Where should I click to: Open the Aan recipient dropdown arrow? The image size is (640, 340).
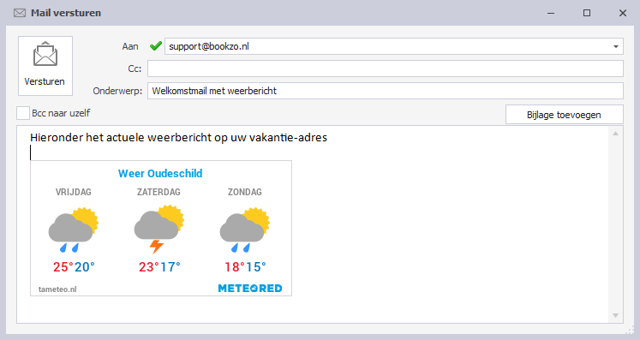coord(615,46)
